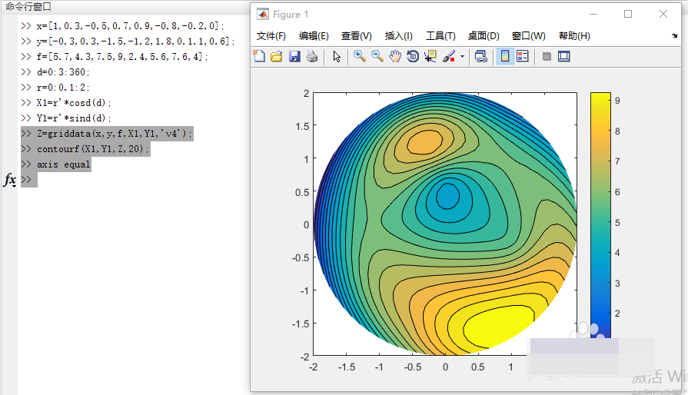Click the dock figure arrow icon

click(x=674, y=36)
